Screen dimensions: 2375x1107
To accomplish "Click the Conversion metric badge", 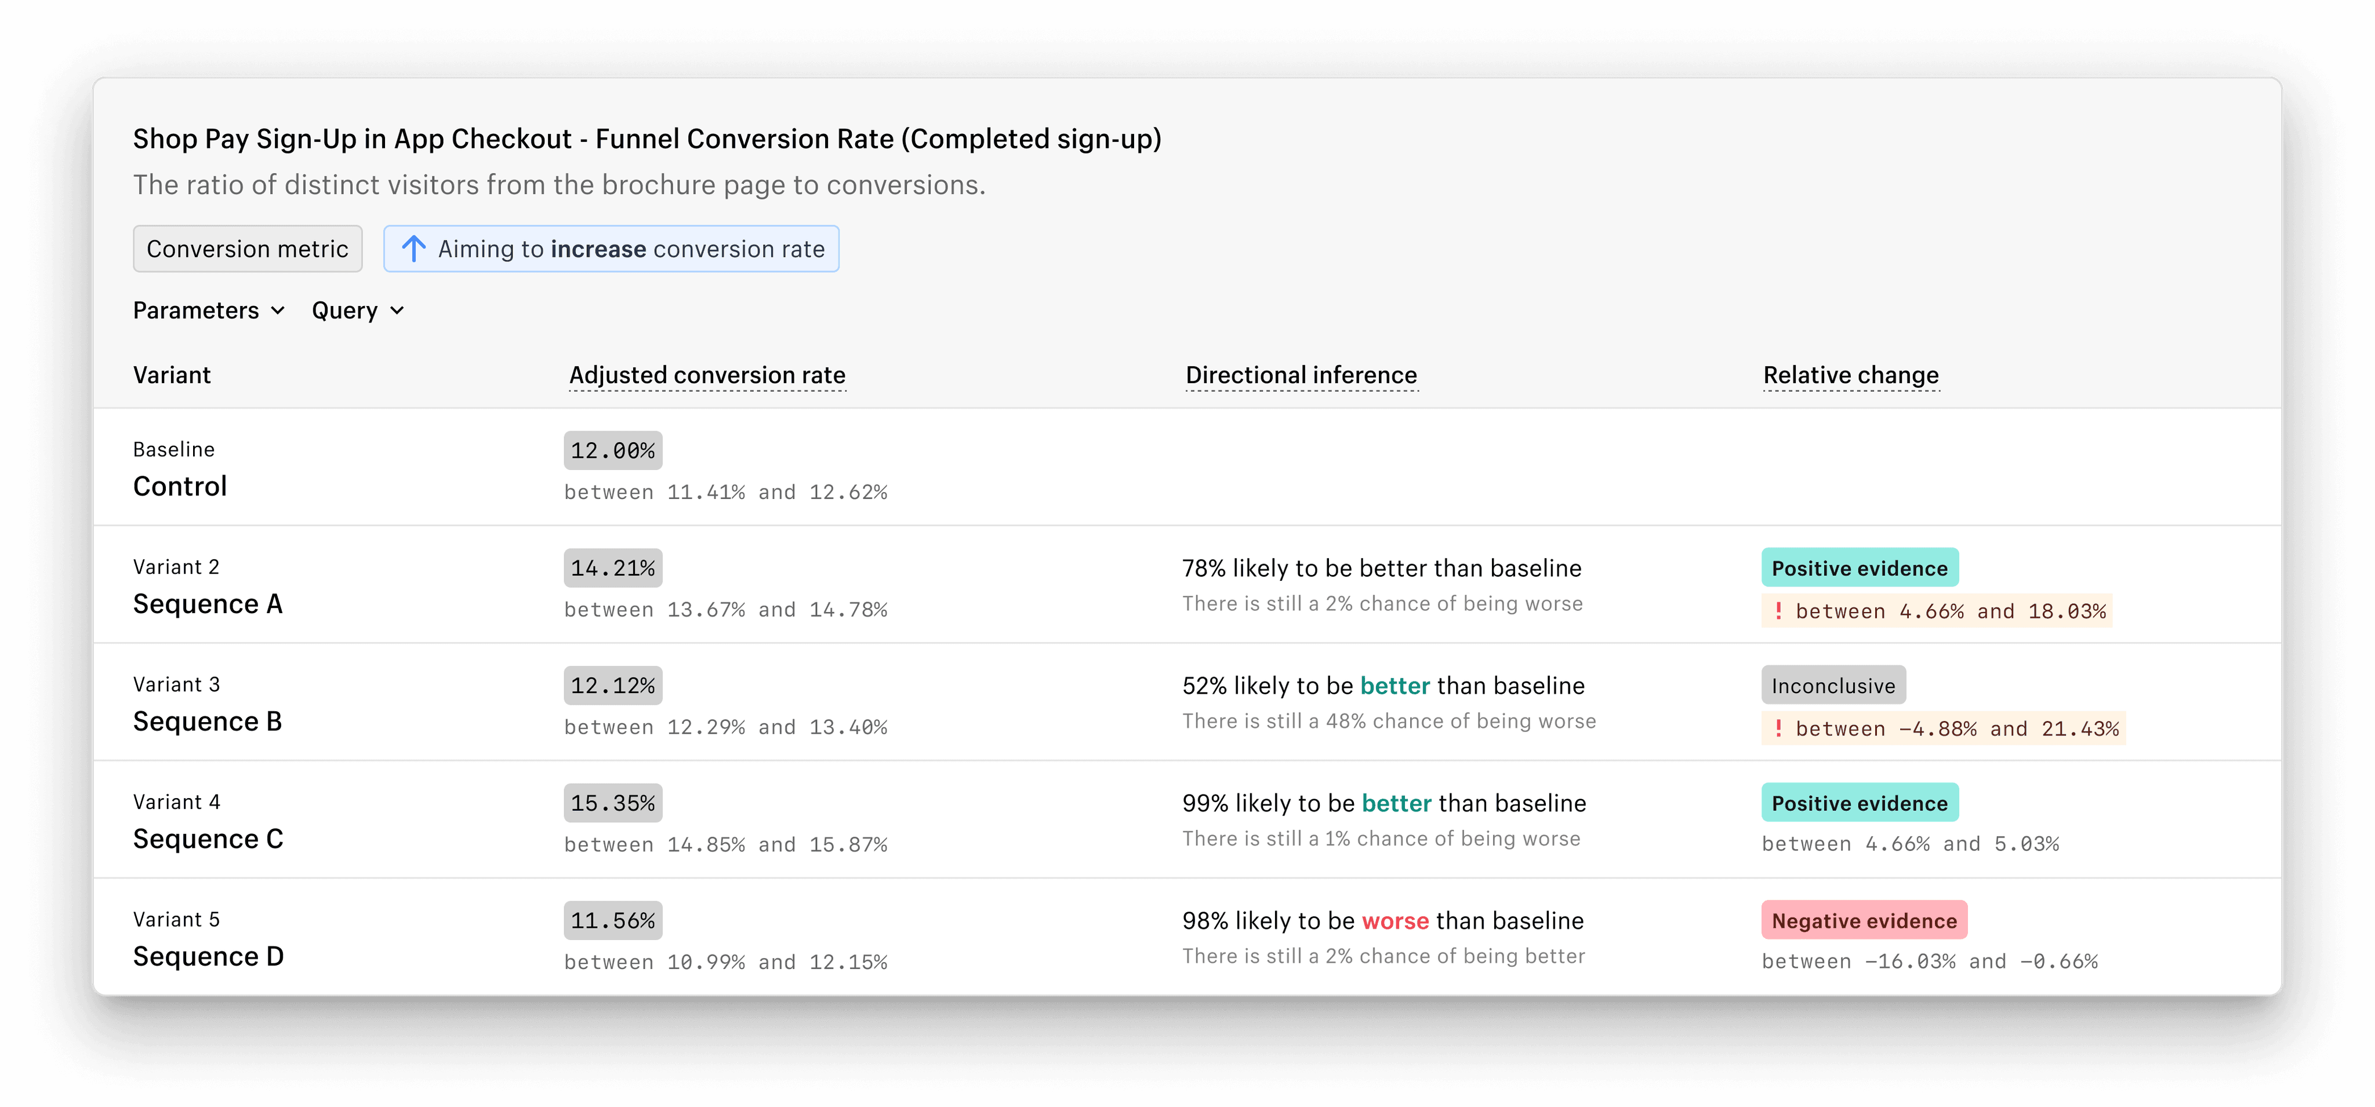I will (x=247, y=249).
